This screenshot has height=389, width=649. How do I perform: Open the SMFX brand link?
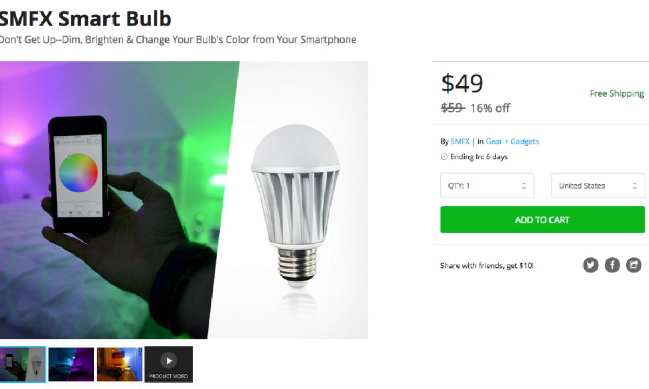460,142
